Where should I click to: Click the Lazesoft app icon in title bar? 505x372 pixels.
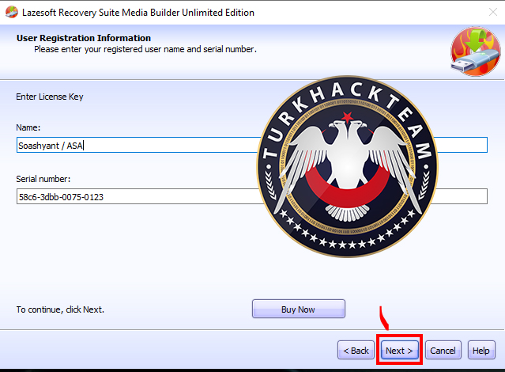coord(12,12)
